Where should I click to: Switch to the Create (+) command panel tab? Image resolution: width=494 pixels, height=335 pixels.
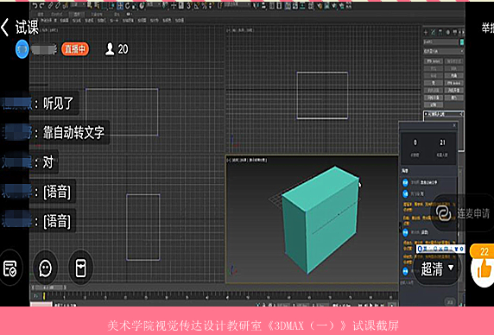[426, 32]
